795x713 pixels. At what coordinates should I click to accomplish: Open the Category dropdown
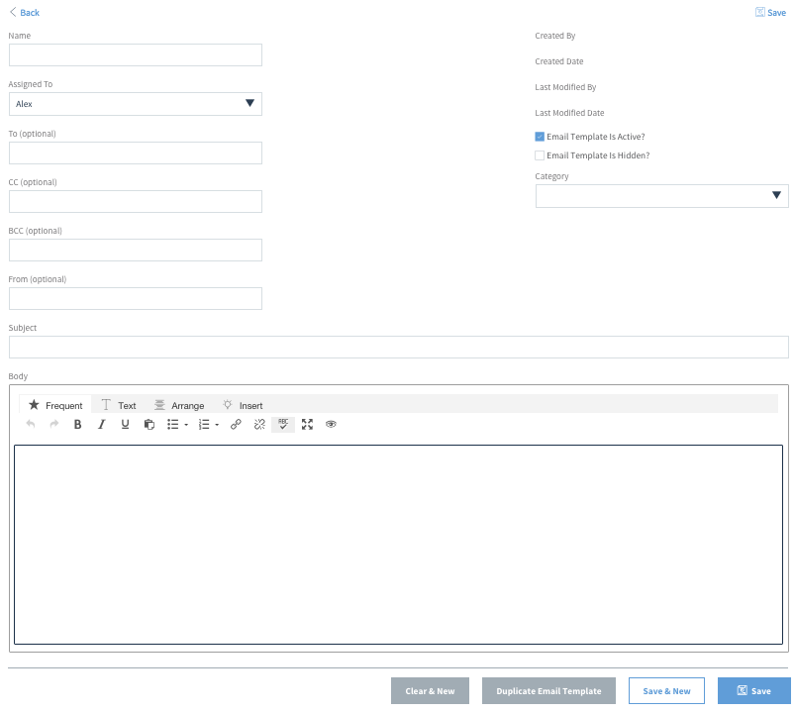(776, 195)
